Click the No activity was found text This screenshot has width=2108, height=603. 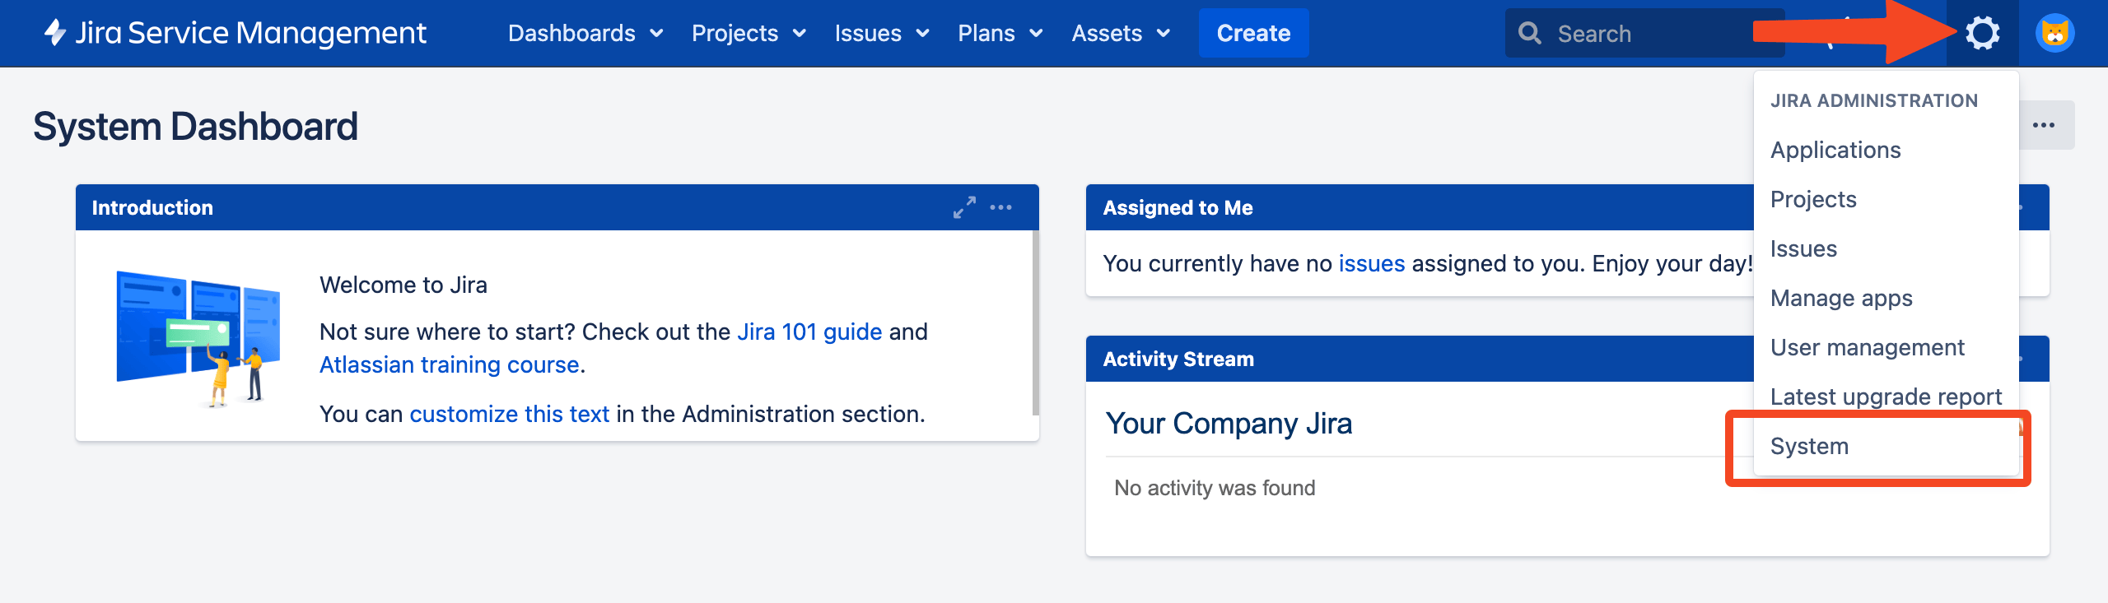click(x=1215, y=488)
